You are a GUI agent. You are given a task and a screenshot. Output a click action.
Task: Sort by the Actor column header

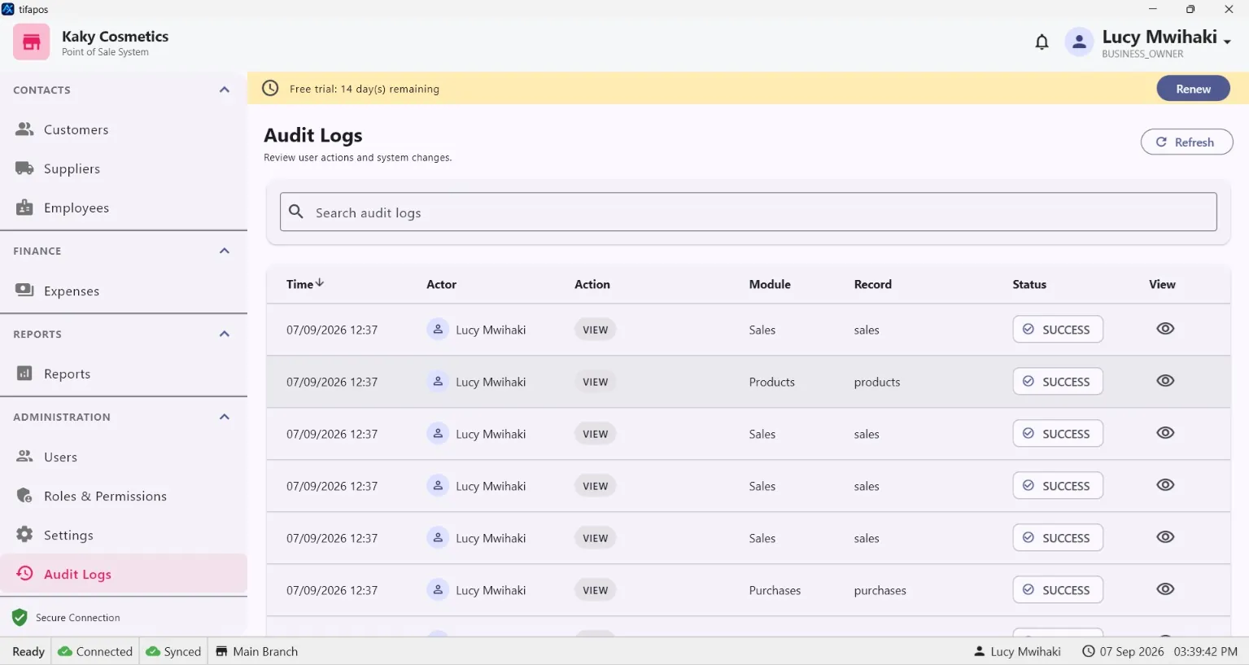[441, 284]
